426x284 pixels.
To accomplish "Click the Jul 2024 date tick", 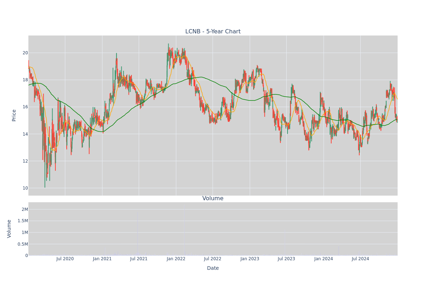I will (360, 259).
